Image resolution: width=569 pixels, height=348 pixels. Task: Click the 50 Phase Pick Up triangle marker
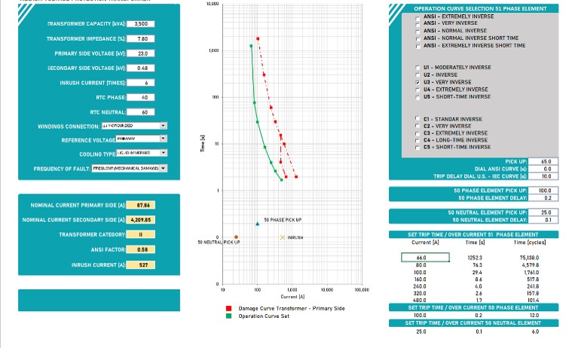(x=257, y=224)
